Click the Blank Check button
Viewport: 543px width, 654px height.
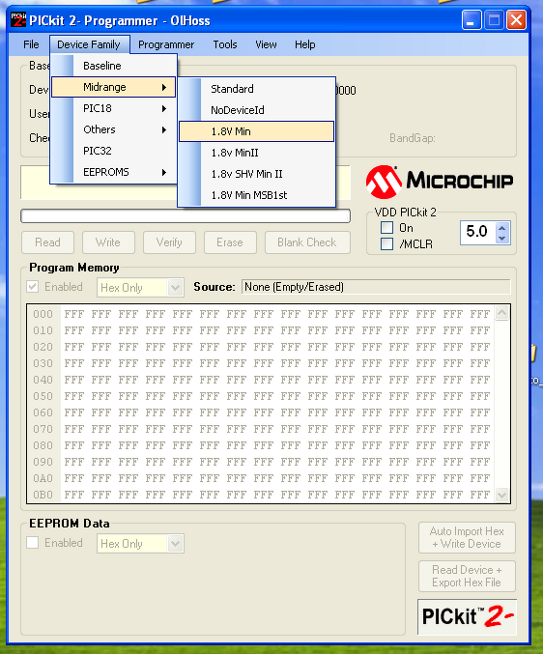point(307,242)
